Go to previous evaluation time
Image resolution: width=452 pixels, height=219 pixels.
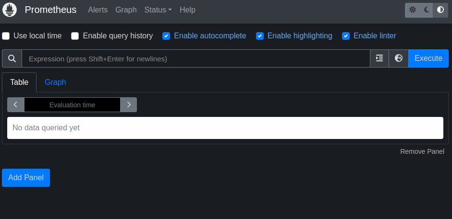tap(16, 105)
